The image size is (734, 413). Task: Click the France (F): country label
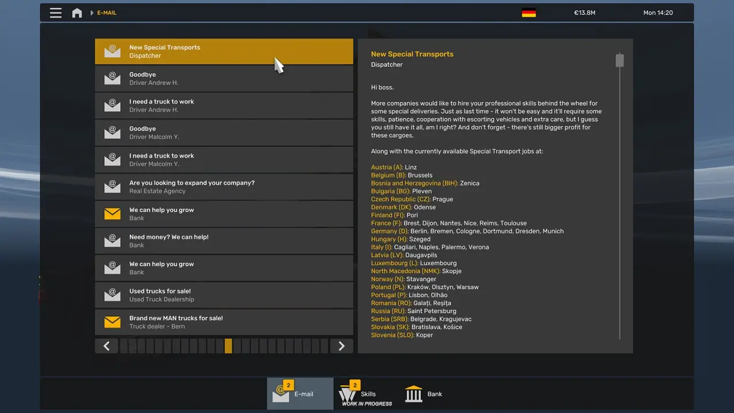coord(387,223)
